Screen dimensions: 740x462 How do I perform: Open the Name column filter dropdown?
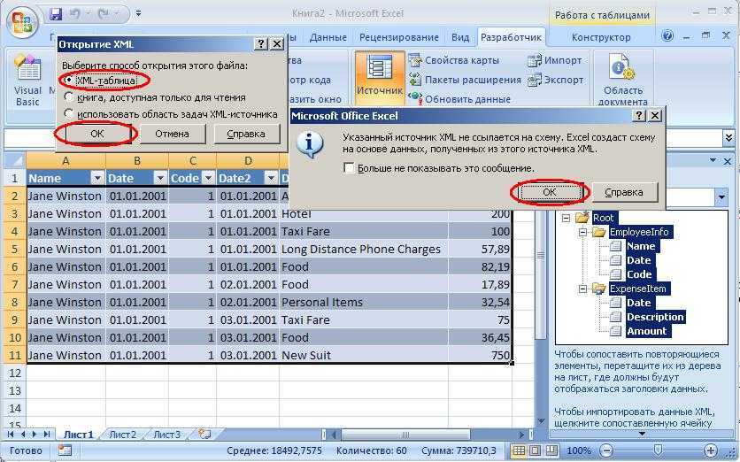click(97, 178)
